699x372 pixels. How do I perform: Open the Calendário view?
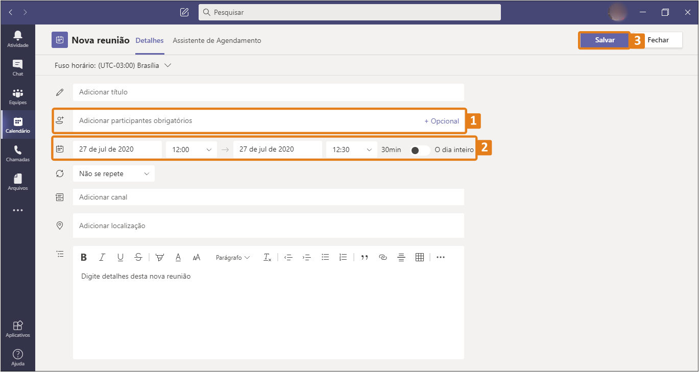18,125
